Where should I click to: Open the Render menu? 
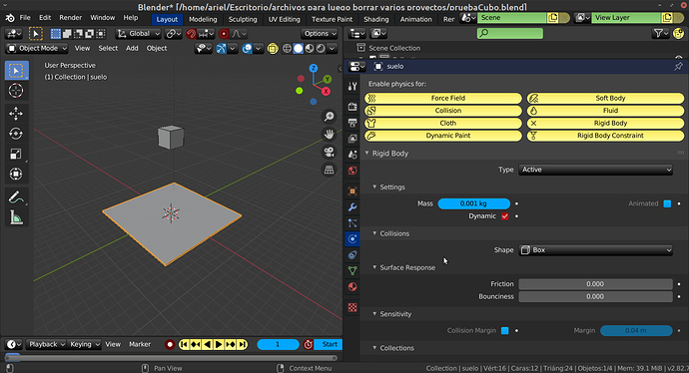(70, 18)
